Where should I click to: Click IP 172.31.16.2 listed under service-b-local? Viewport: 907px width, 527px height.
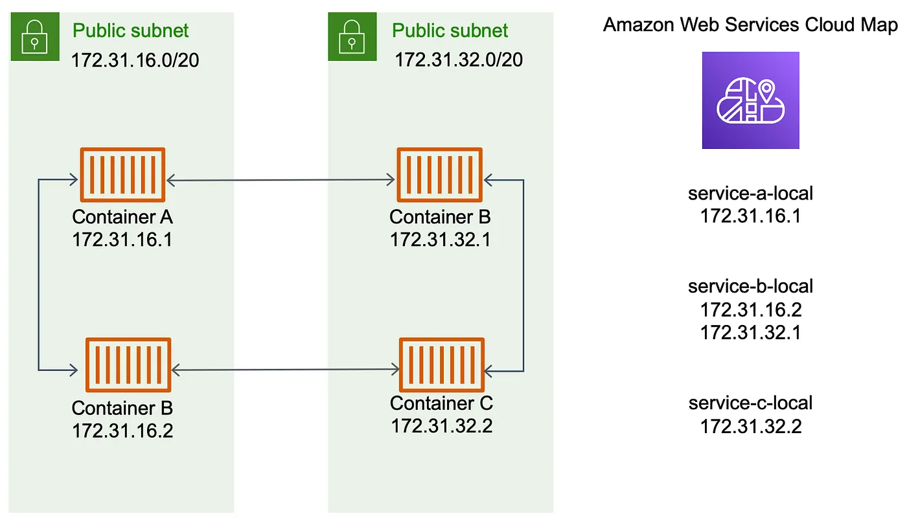point(750,309)
